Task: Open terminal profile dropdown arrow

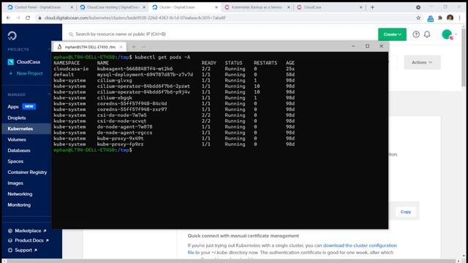Action: pos(143,47)
